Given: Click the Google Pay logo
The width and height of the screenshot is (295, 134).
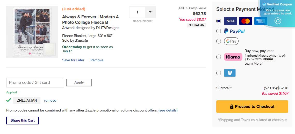Looking at the screenshot, I should (x=231, y=41).
